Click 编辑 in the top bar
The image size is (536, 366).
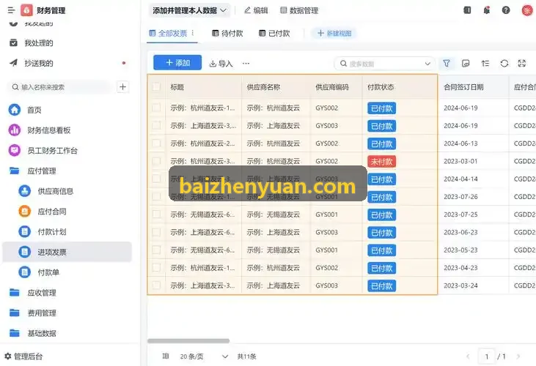(256, 10)
